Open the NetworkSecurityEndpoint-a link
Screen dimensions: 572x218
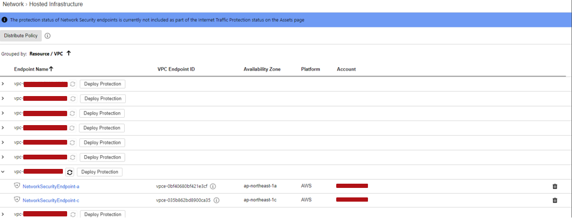(x=51, y=186)
